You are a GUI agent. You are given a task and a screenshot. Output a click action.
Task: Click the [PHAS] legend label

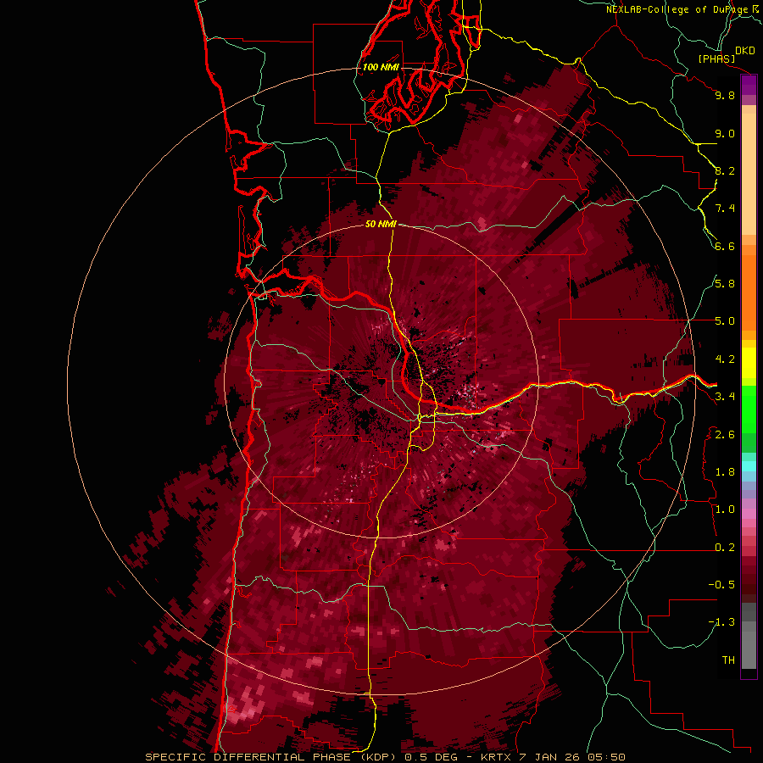coord(716,59)
